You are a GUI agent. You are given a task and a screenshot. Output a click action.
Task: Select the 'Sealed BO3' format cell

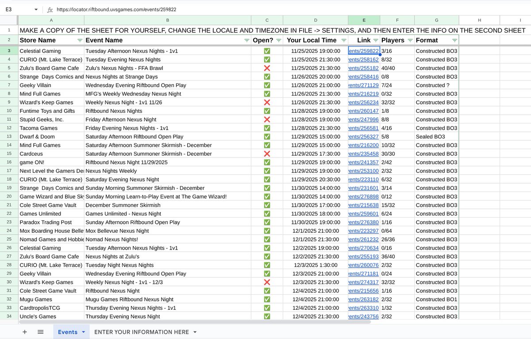point(437,137)
